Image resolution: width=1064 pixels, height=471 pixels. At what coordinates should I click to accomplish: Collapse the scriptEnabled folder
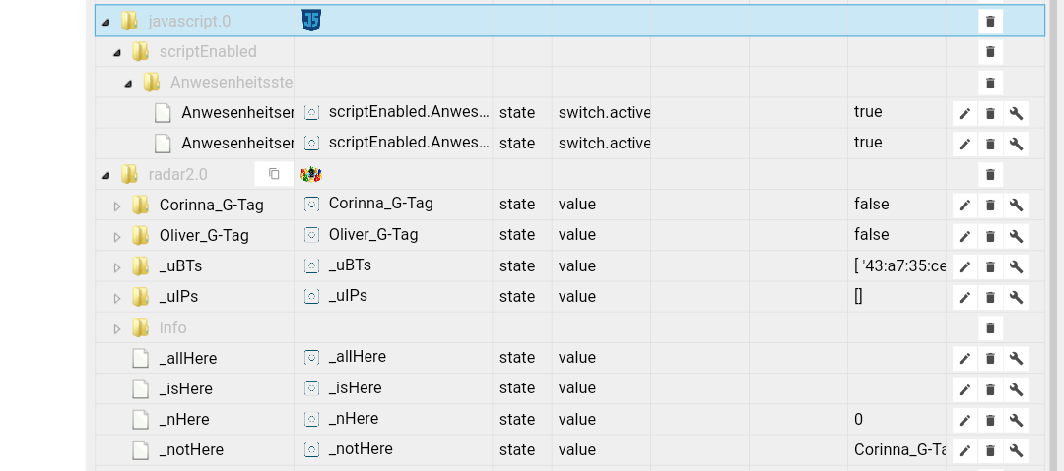point(117,52)
